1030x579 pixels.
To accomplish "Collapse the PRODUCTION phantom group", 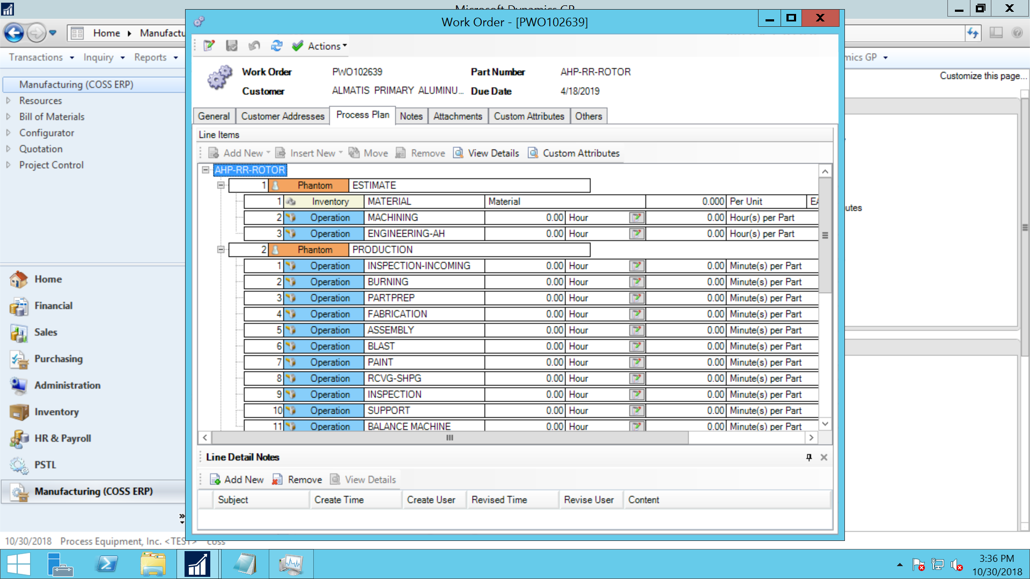I will coord(220,250).
